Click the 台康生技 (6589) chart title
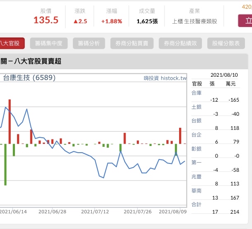 click(29, 78)
